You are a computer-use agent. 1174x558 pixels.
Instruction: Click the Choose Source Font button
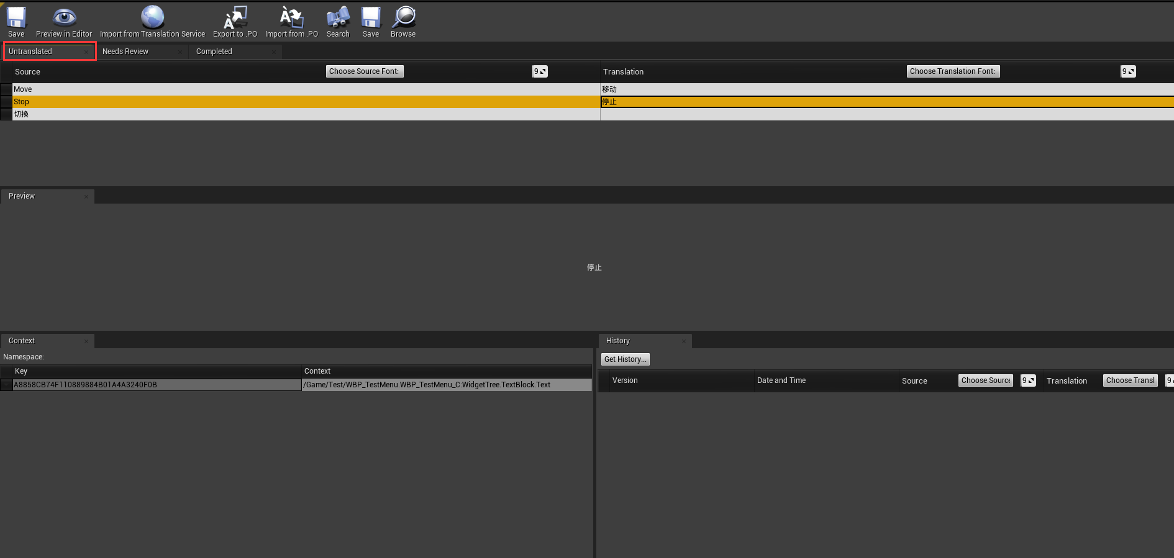[x=365, y=71]
